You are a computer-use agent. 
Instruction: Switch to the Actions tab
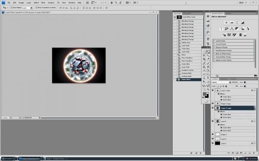coord(186,13)
